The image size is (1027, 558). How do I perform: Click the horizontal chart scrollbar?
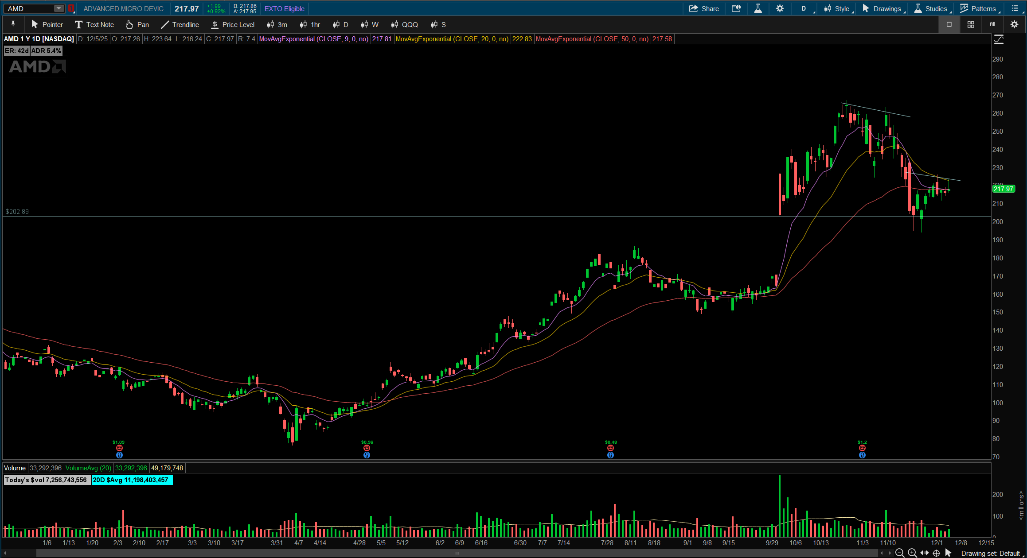[457, 553]
